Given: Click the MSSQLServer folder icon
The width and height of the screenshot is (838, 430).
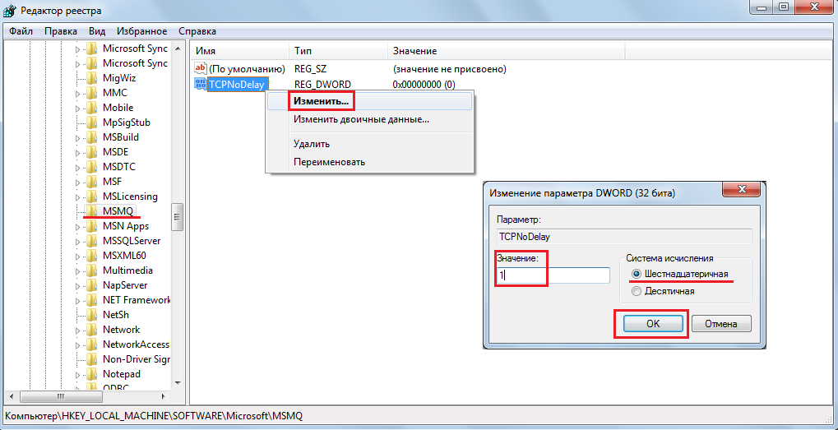Looking at the screenshot, I should pos(92,240).
